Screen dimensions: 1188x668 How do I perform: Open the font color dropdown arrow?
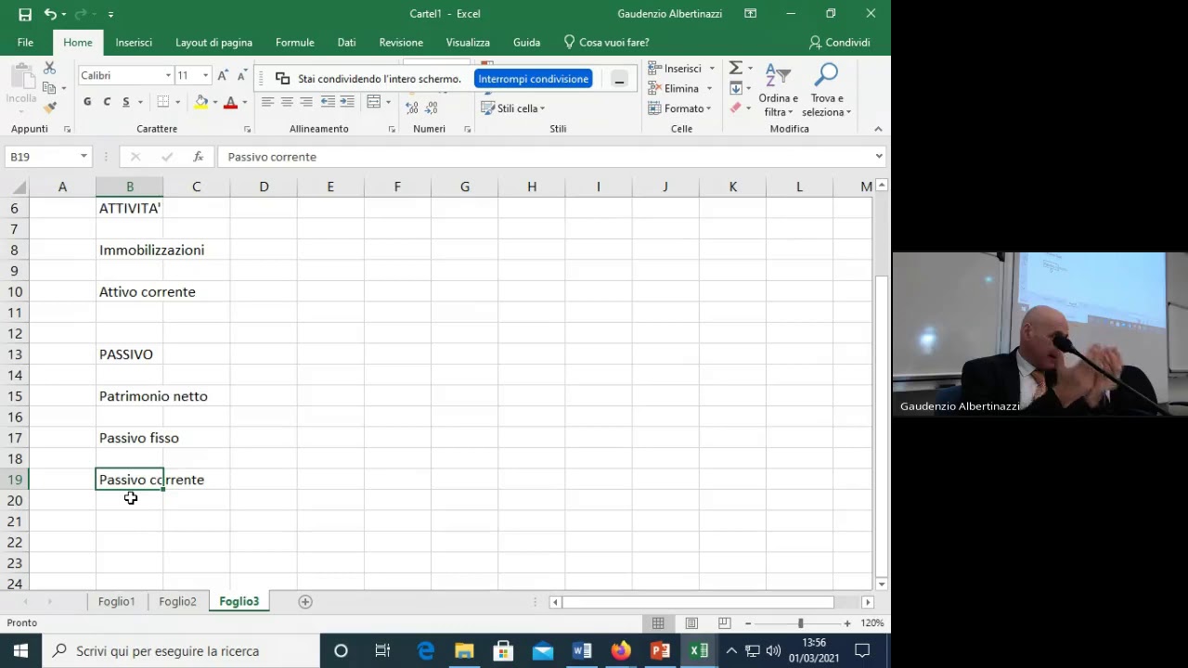pos(244,102)
